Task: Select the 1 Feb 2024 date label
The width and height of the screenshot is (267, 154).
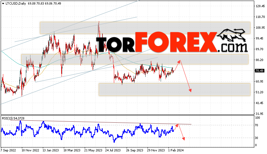Action: (x=176, y=150)
